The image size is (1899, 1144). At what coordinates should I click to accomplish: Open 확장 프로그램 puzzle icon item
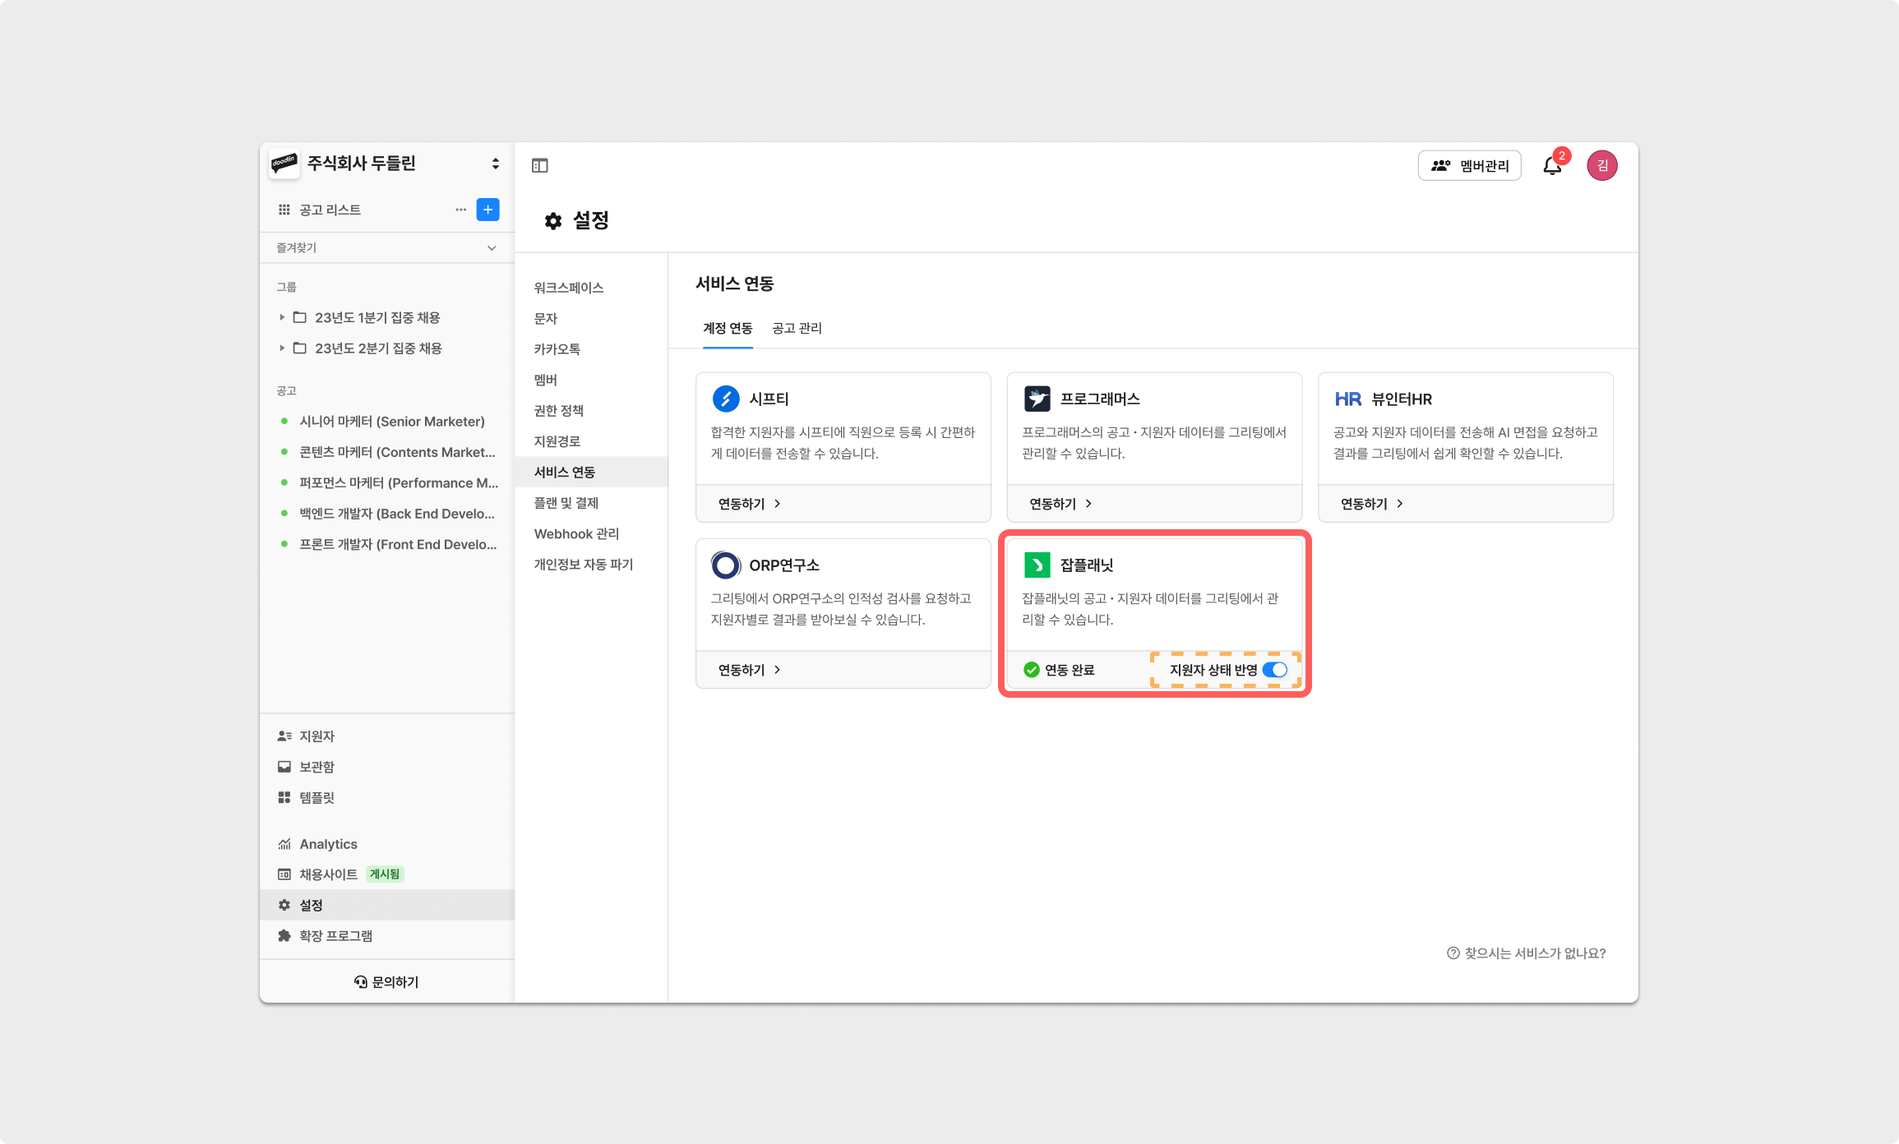(335, 936)
